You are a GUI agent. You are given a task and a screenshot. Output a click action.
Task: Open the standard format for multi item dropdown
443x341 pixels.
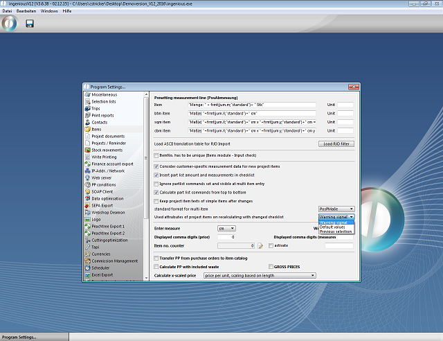[336, 209]
